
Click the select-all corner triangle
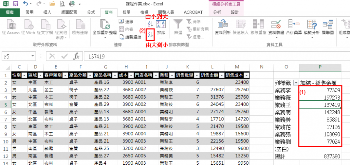(x=8, y=68)
